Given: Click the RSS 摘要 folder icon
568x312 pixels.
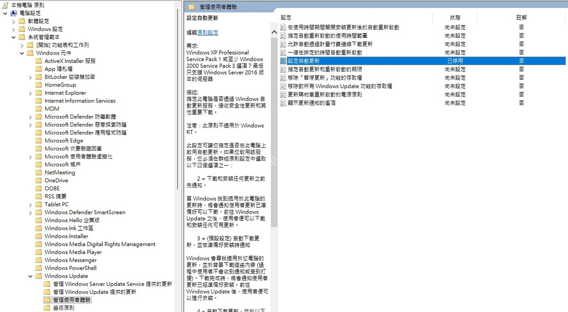Looking at the screenshot, I should click(39, 197).
